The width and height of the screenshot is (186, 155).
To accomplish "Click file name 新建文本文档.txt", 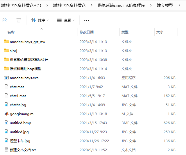I will coord(23,150).
